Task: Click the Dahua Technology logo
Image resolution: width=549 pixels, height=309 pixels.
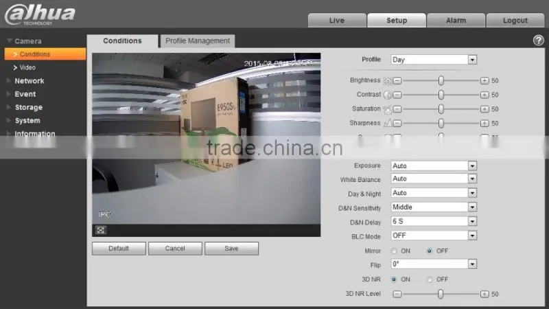Action: [x=40, y=14]
